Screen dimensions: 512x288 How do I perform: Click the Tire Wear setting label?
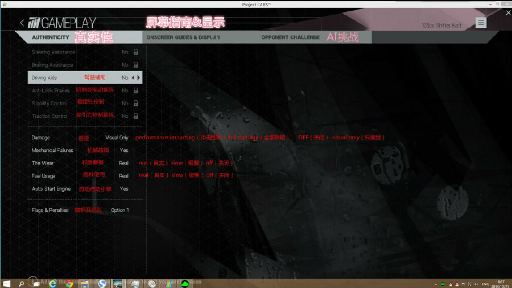tap(43, 163)
